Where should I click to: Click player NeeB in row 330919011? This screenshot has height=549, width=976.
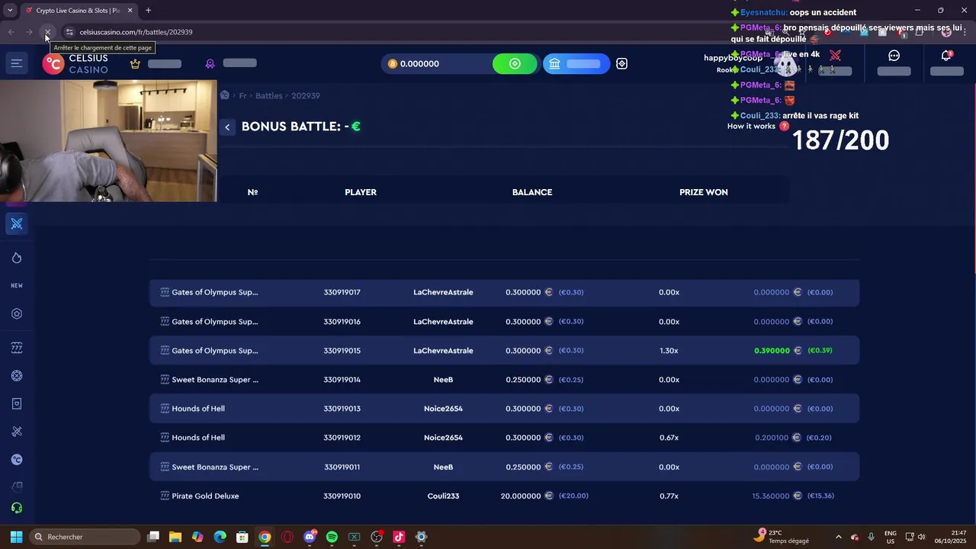pos(443,467)
